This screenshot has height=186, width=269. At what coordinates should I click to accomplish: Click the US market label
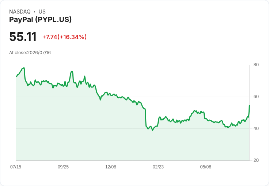point(42,12)
